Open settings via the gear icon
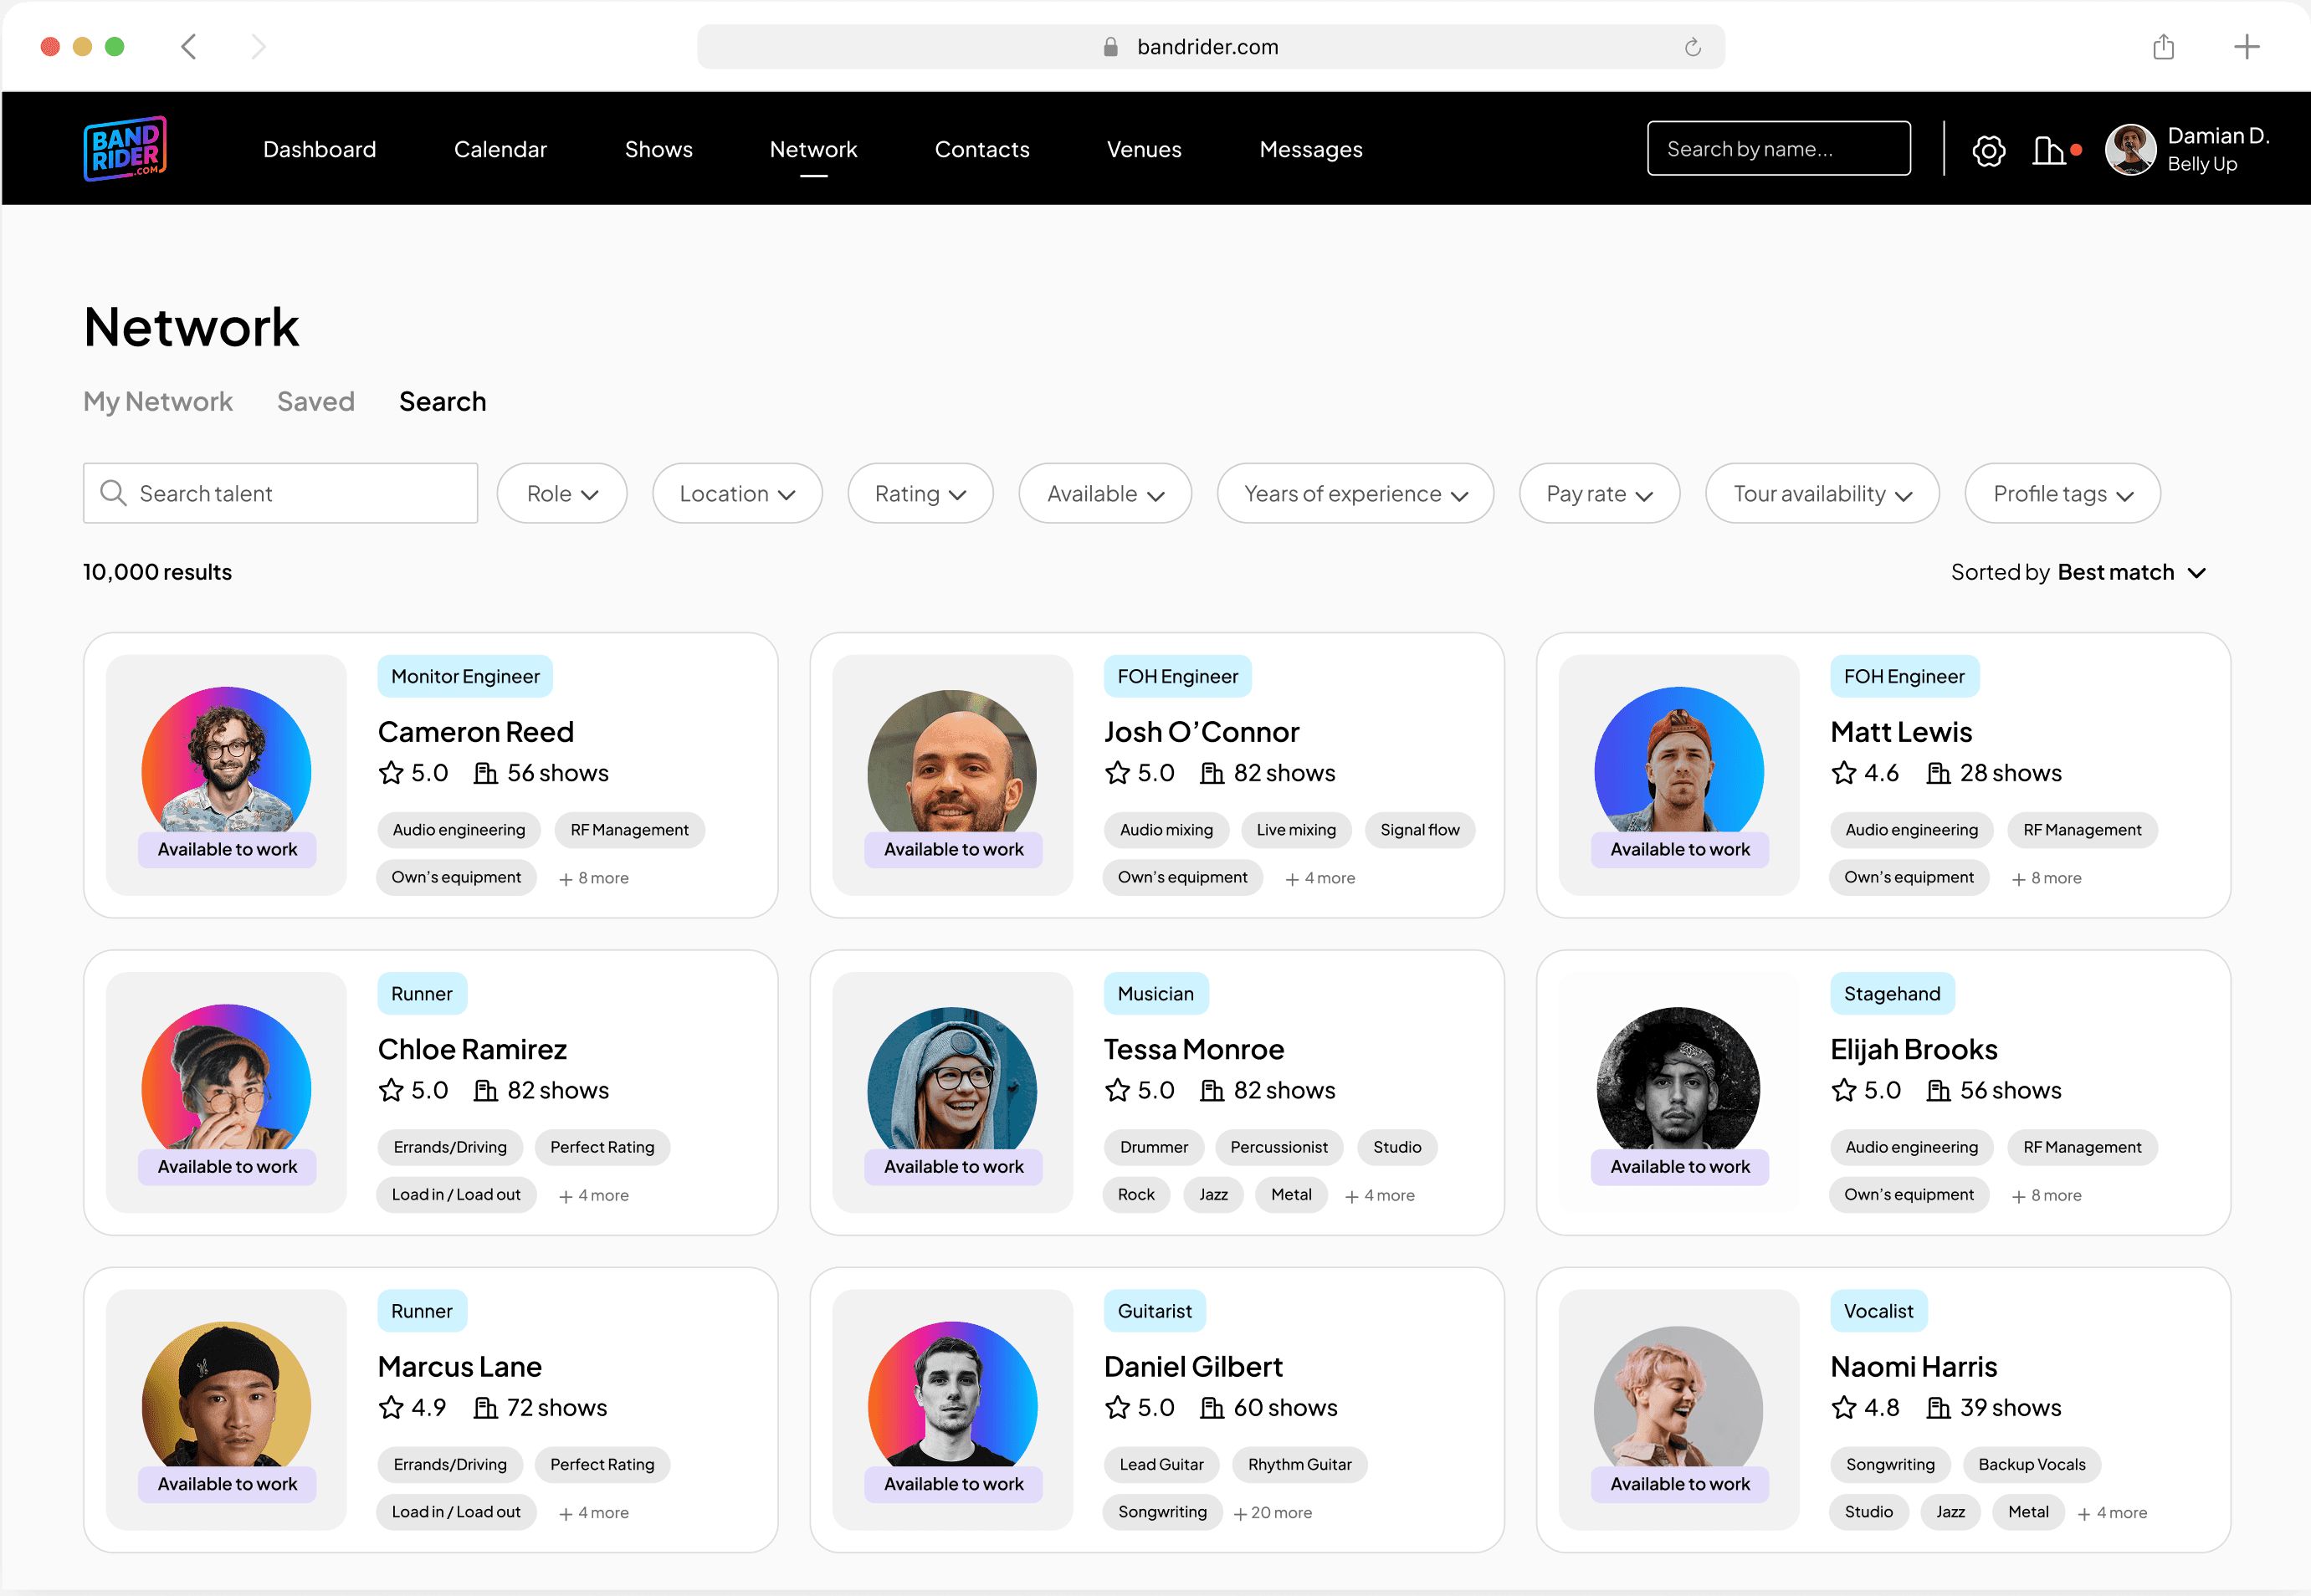This screenshot has width=2311, height=1596. 1988,151
